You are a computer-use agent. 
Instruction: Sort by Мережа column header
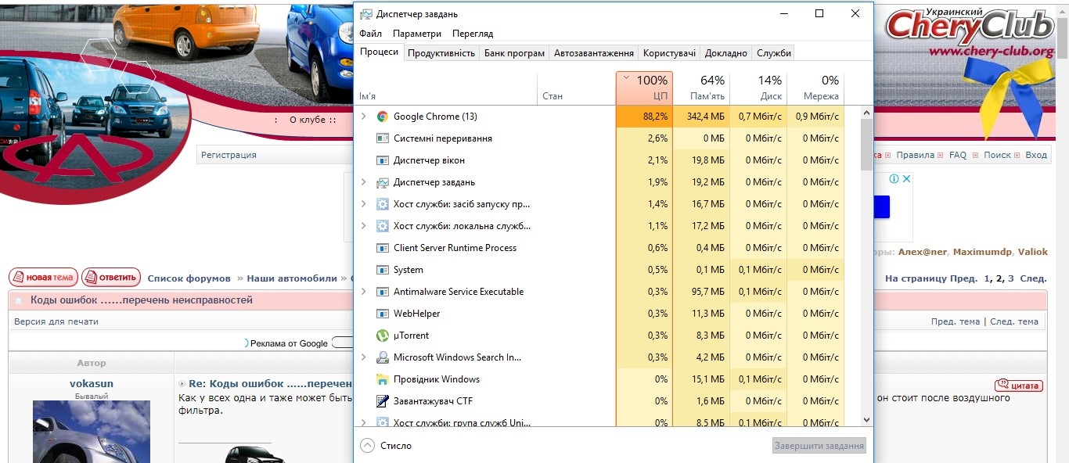(x=815, y=88)
